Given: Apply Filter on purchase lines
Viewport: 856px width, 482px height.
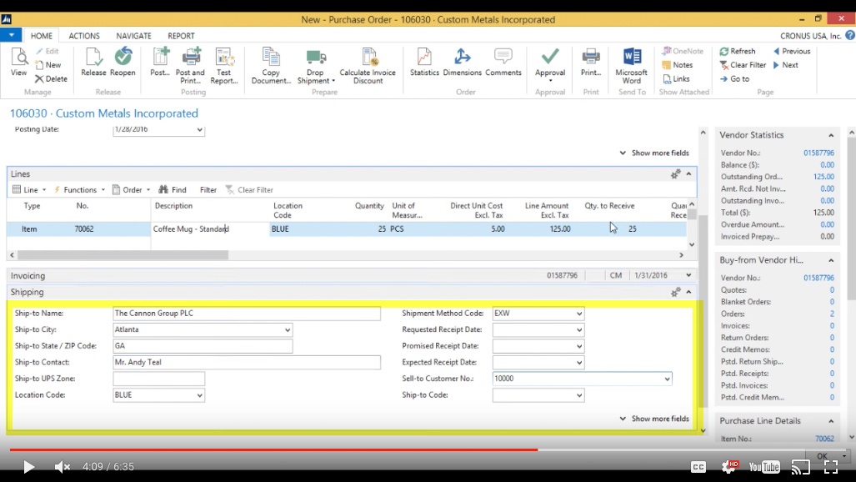Looking at the screenshot, I should [x=208, y=189].
